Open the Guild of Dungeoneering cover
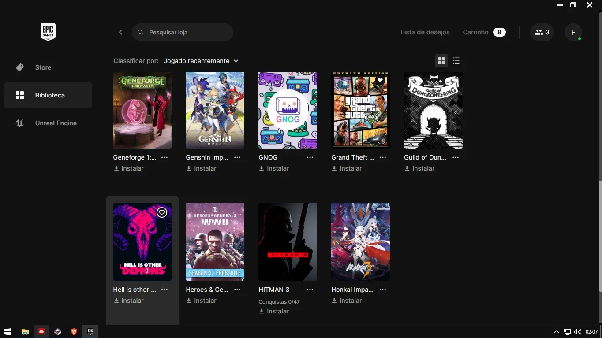This screenshot has height=338, width=602. pyautogui.click(x=433, y=110)
